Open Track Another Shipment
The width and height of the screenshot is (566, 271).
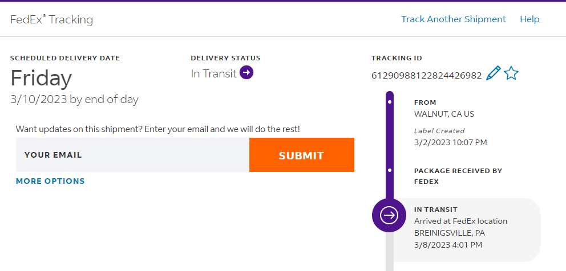(x=453, y=19)
